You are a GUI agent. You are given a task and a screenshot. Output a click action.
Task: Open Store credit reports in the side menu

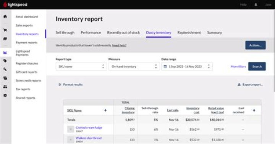click(28, 81)
